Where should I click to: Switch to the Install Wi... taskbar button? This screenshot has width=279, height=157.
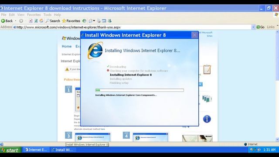62,150
